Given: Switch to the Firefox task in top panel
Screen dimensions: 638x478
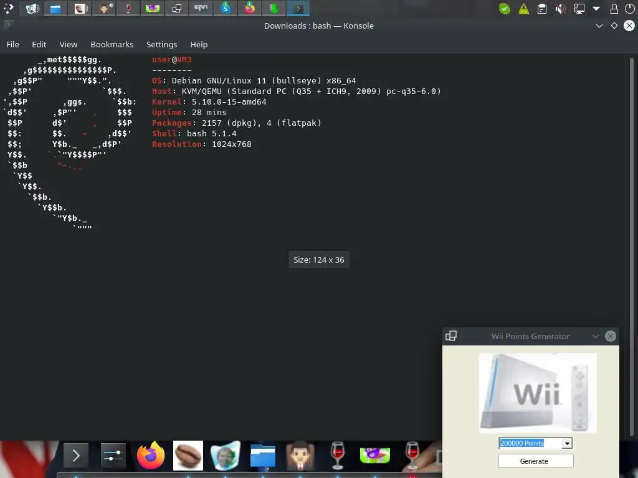Looking at the screenshot, I should [x=250, y=9].
